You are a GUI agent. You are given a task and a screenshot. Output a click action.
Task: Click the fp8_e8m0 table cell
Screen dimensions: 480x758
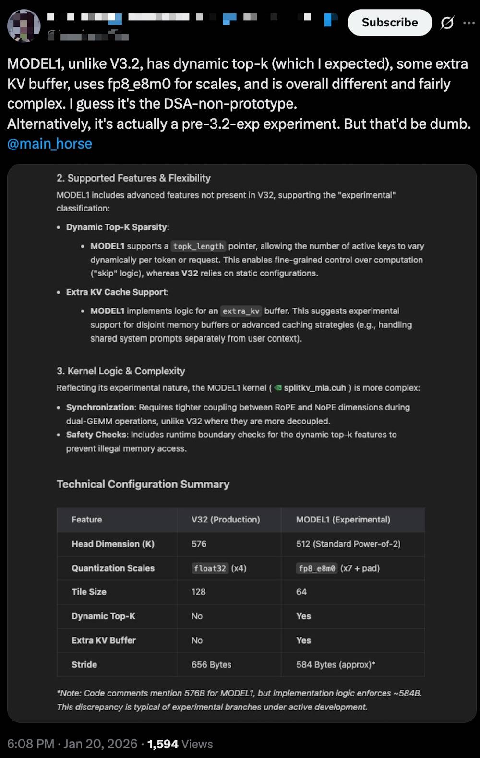(316, 568)
